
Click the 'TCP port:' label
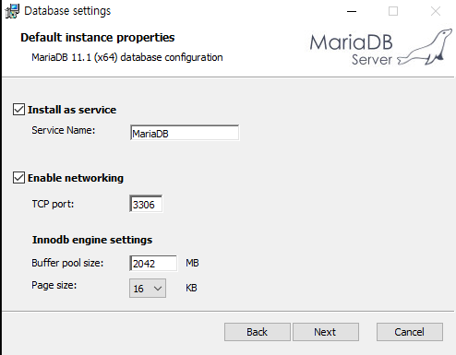tap(53, 204)
